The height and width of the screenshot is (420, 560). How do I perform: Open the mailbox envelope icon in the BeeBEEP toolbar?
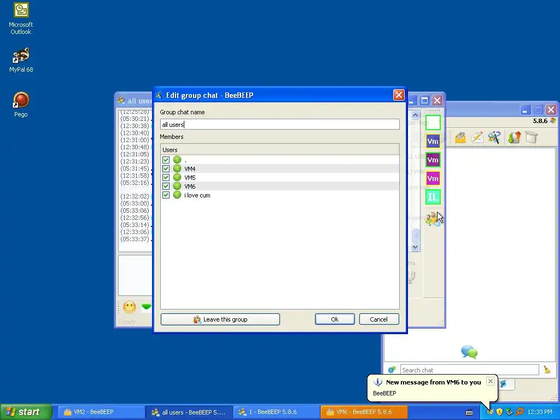point(460,137)
